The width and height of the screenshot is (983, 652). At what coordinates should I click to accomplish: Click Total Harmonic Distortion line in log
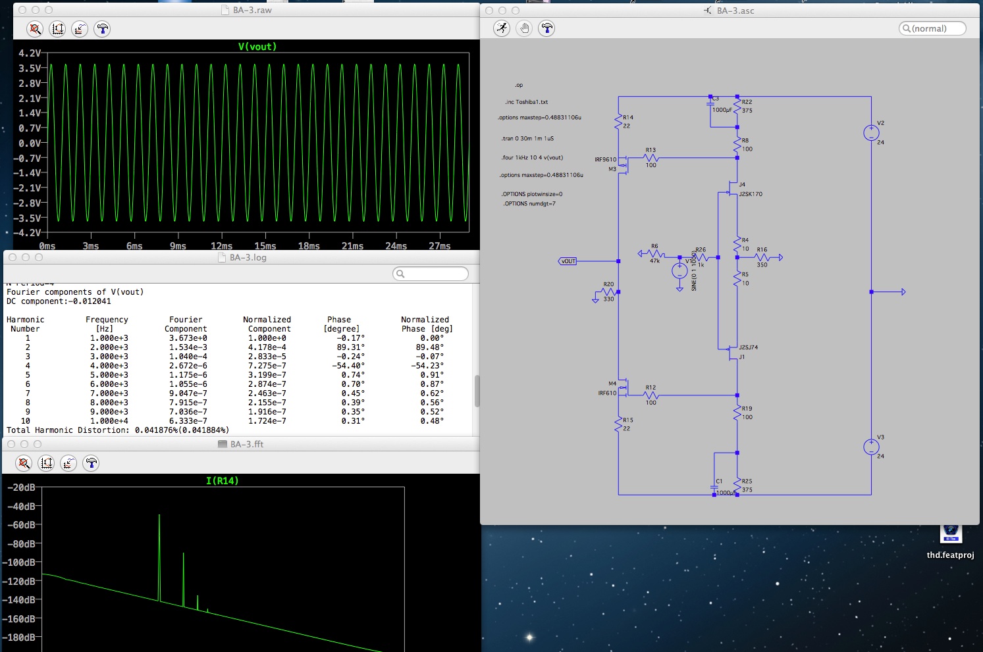(118, 430)
